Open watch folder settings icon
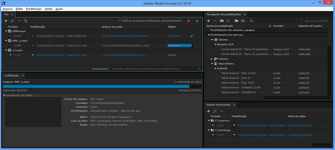This screenshot has height=150, width=335. (x=215, y=111)
